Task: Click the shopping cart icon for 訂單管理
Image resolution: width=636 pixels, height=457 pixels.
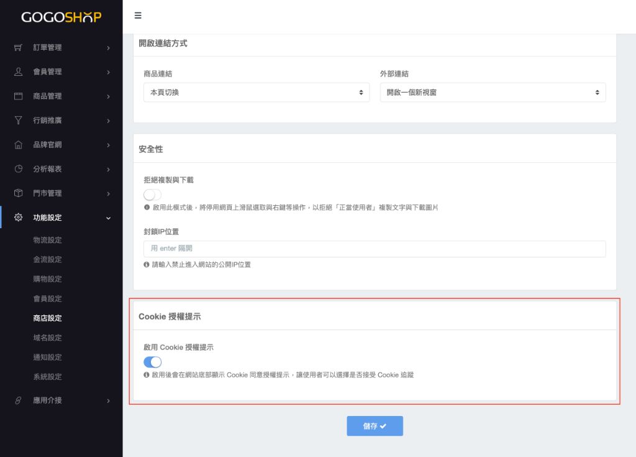Action: [x=18, y=47]
